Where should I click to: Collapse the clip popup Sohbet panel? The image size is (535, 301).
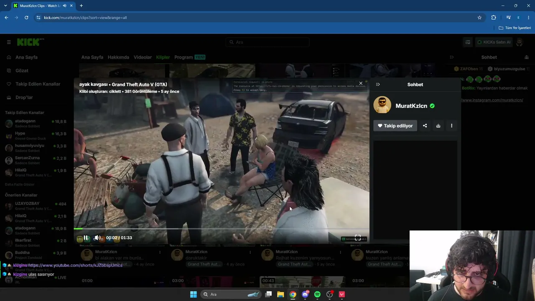click(x=378, y=84)
